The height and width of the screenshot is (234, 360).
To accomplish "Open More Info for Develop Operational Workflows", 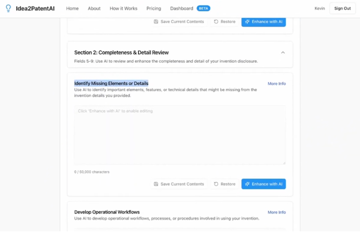I will pos(276,212).
